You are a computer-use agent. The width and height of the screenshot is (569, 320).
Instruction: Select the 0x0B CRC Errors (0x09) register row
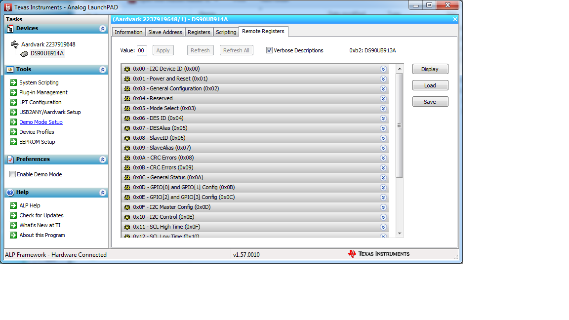(x=255, y=167)
